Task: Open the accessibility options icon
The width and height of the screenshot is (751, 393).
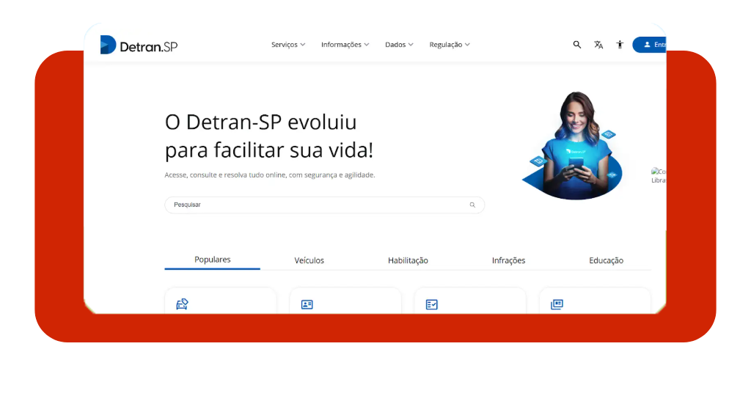Action: (x=620, y=45)
